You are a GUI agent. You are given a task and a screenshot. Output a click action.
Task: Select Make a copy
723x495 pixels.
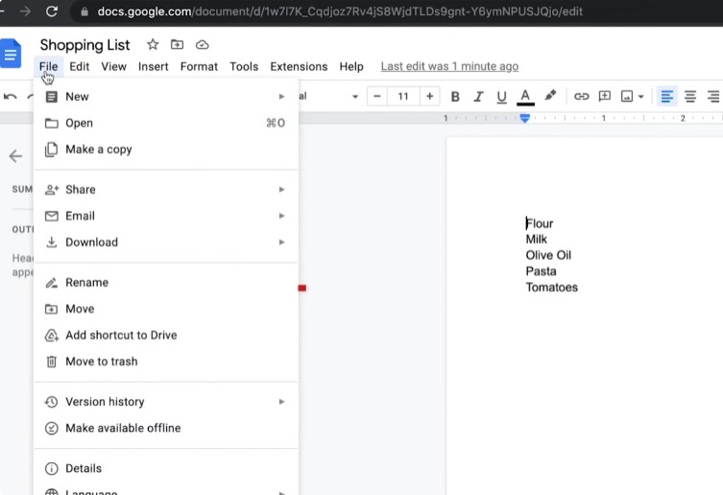[165, 150]
